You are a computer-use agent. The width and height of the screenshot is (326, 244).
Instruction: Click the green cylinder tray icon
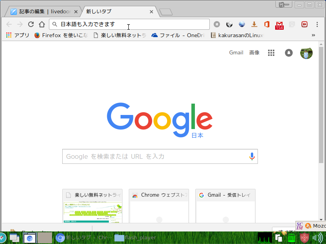291,238
